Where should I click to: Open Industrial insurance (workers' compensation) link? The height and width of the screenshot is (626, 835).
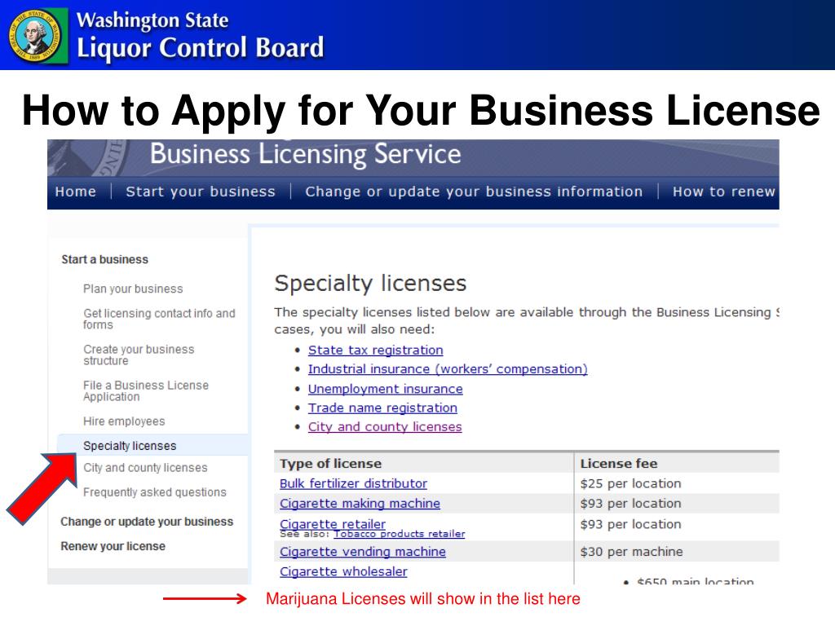click(448, 369)
